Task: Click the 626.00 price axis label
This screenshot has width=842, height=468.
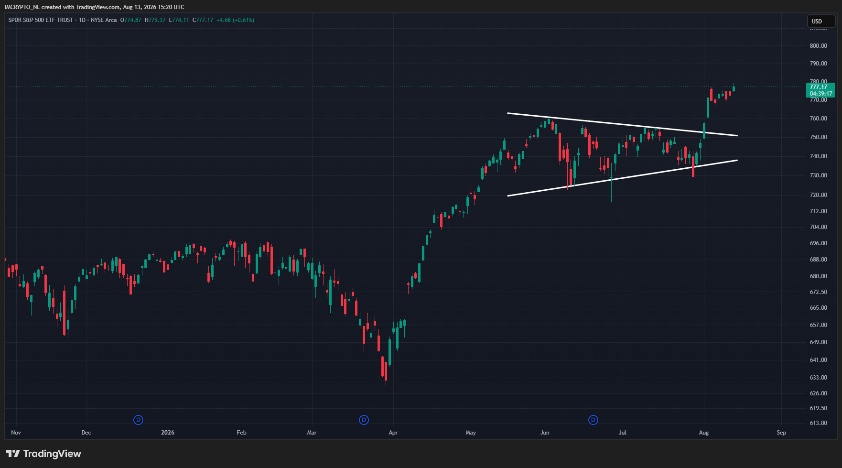Action: pyautogui.click(x=819, y=393)
